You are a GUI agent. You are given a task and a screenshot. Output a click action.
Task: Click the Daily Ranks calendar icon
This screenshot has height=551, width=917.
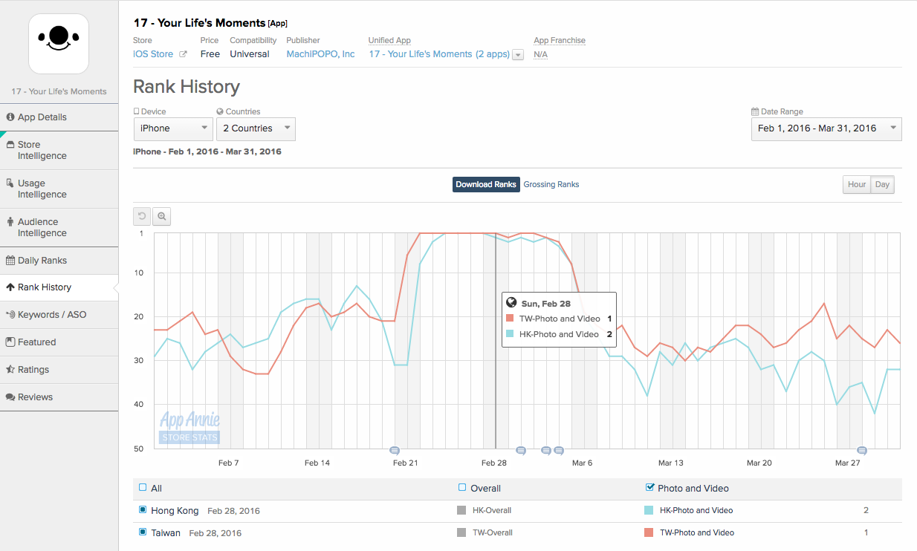pyautogui.click(x=10, y=261)
